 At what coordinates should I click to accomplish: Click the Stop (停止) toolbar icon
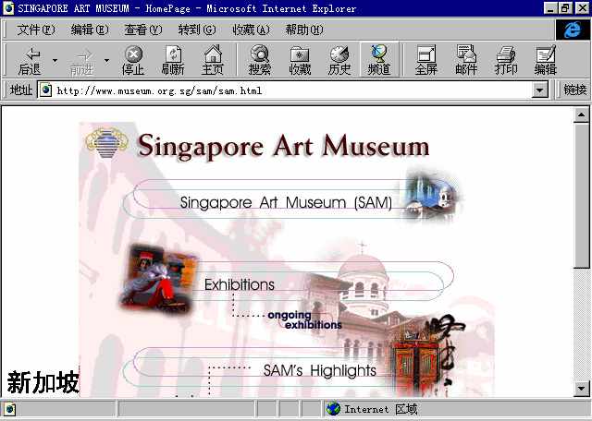click(x=133, y=60)
